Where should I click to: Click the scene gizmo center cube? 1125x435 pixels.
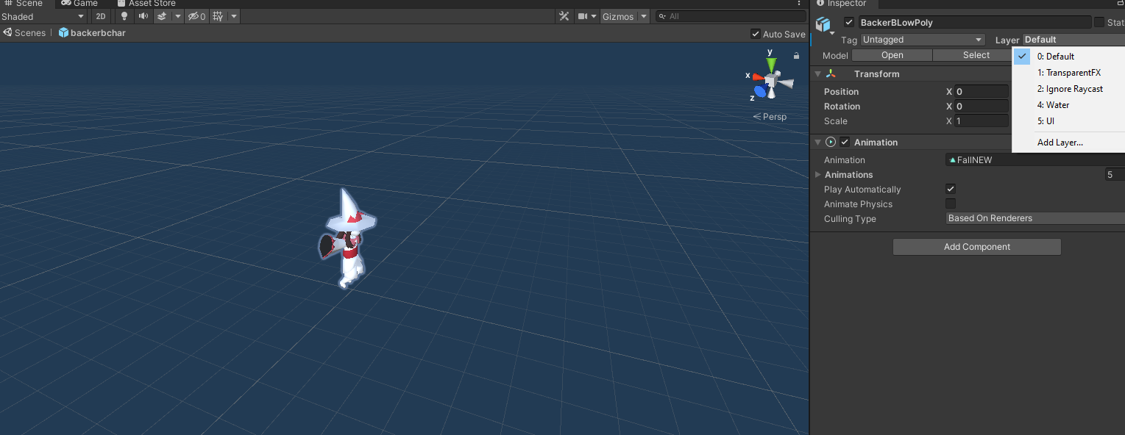(771, 80)
